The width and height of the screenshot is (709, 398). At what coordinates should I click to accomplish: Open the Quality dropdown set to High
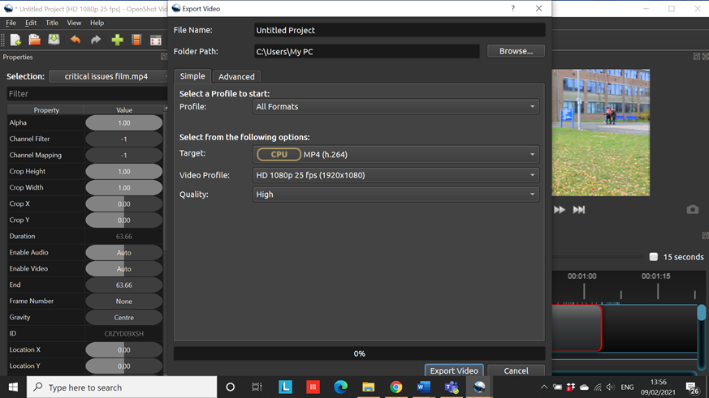click(x=396, y=195)
